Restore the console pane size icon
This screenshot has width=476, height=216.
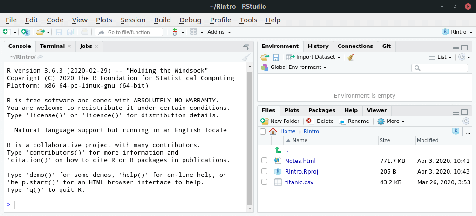point(246,47)
